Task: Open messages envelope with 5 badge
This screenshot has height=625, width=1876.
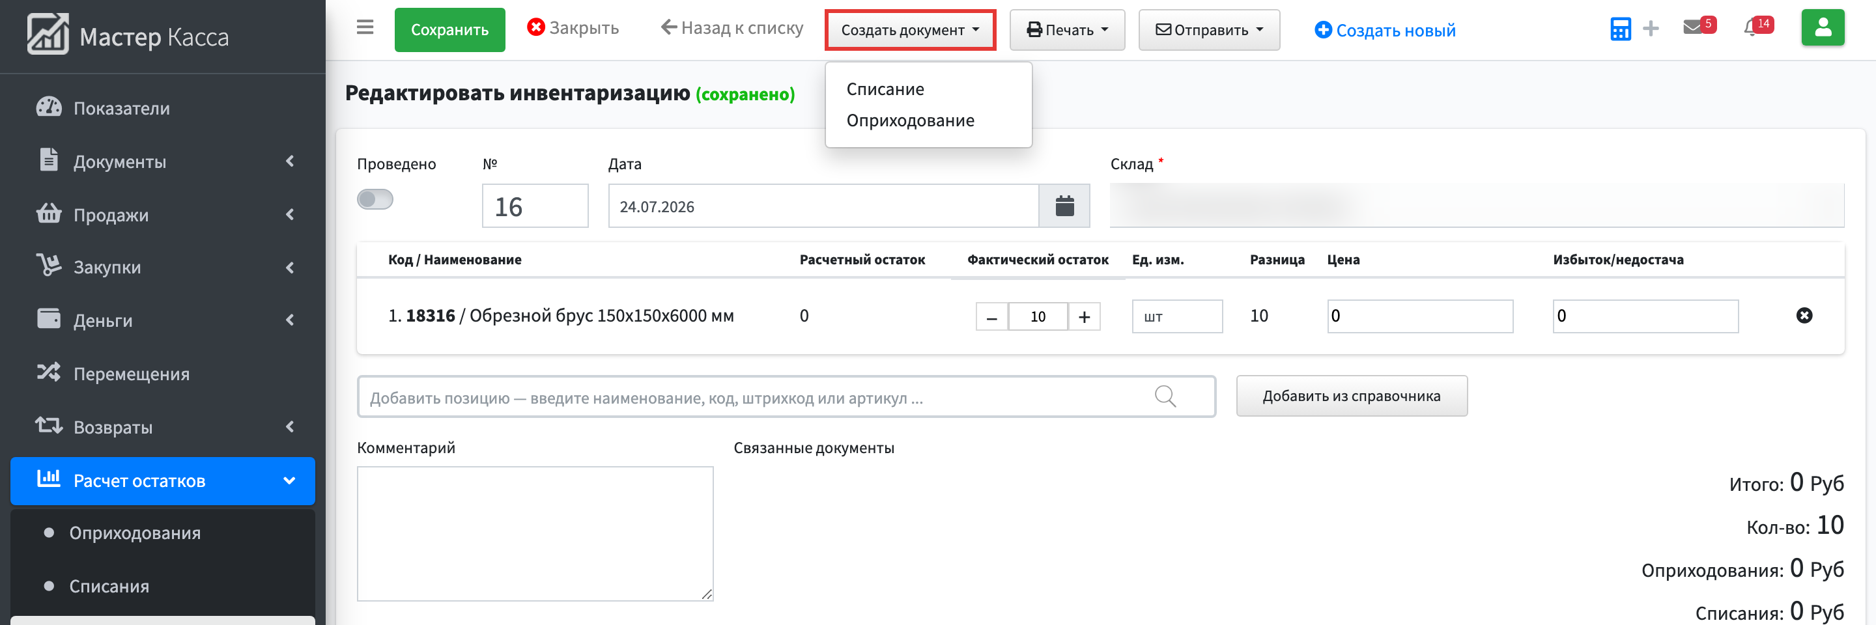Action: [x=1699, y=26]
